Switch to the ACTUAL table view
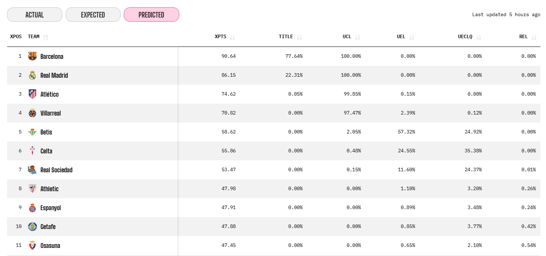 [x=35, y=15]
